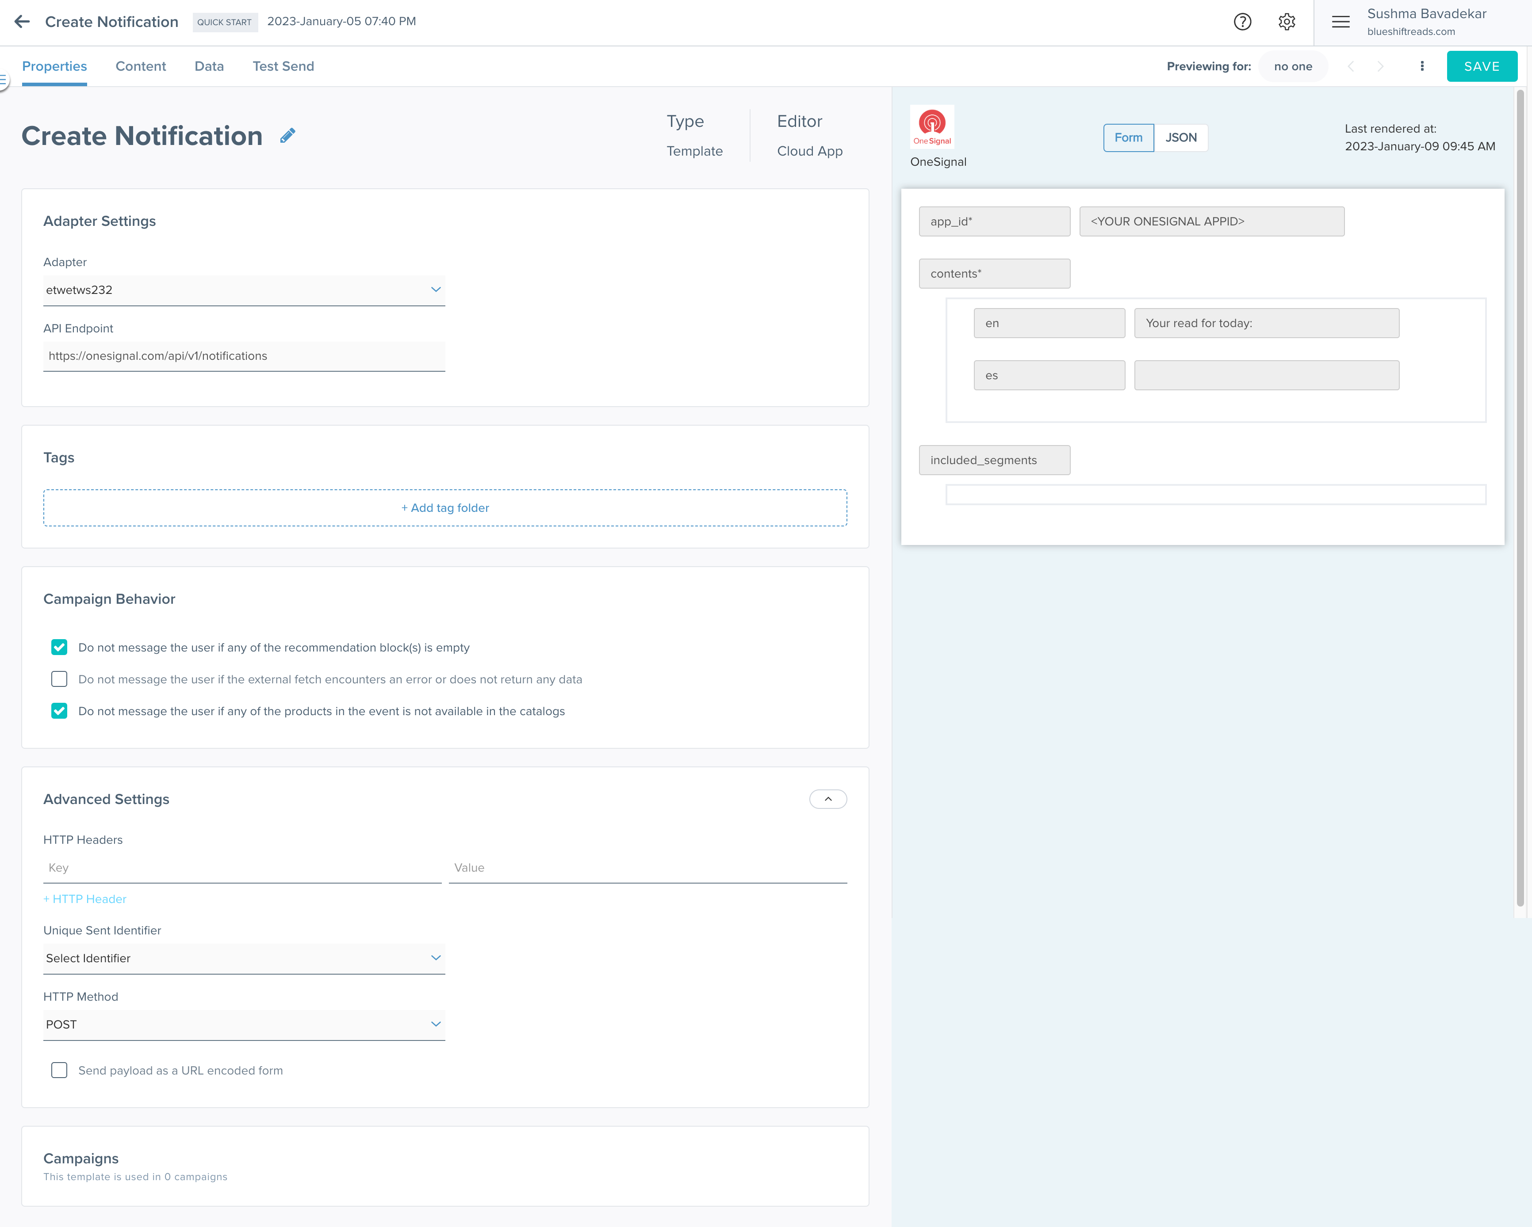Open the help question mark icon

point(1242,22)
